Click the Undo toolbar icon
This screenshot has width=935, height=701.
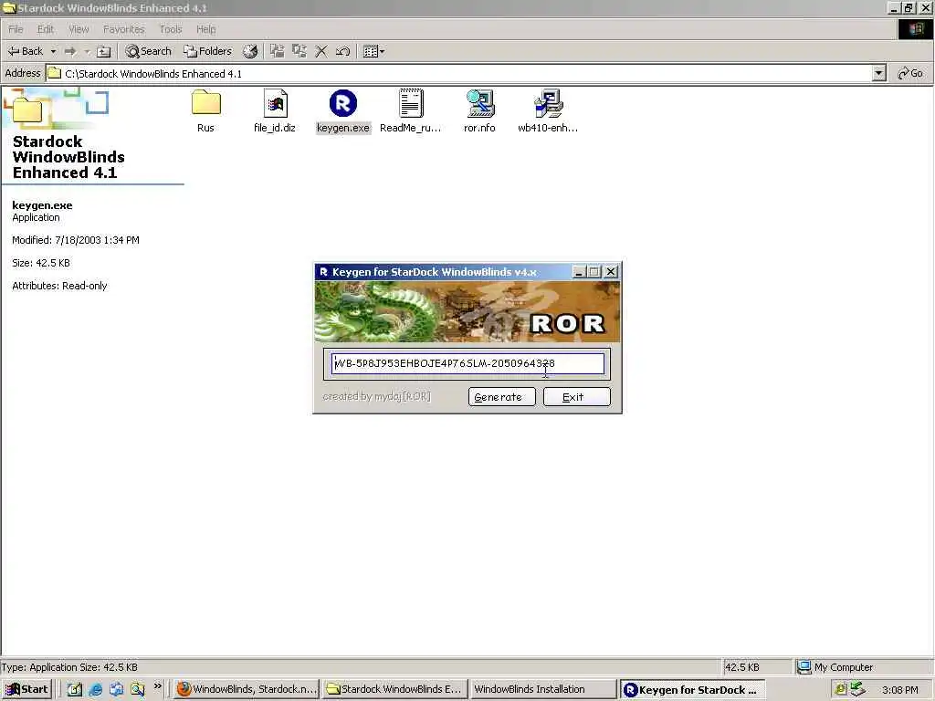(342, 51)
